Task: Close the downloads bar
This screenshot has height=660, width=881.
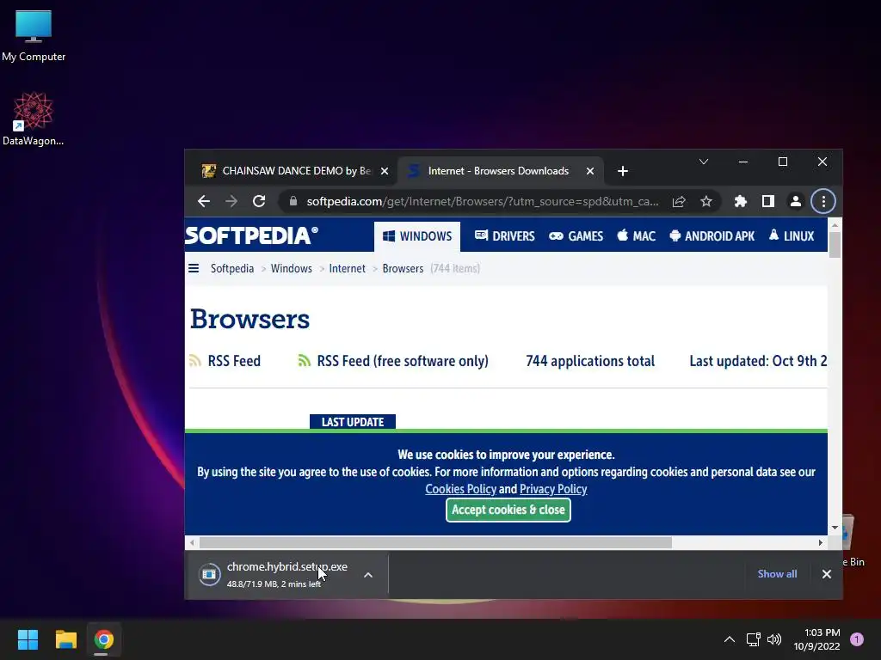Action: tap(827, 573)
